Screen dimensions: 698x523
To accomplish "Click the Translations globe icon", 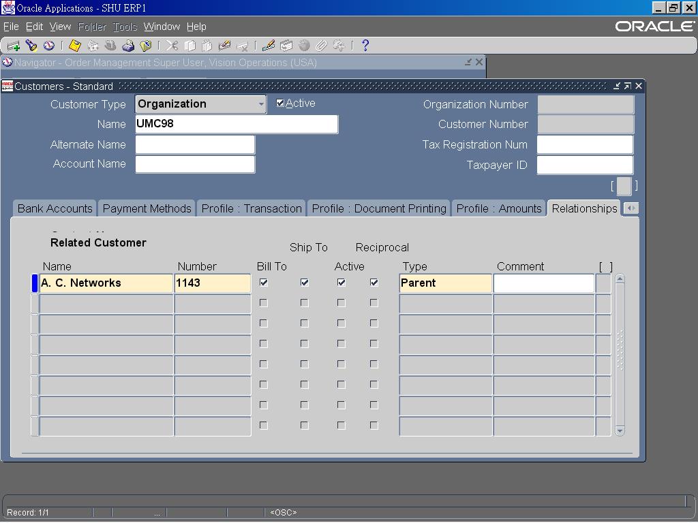I will click(x=304, y=46).
